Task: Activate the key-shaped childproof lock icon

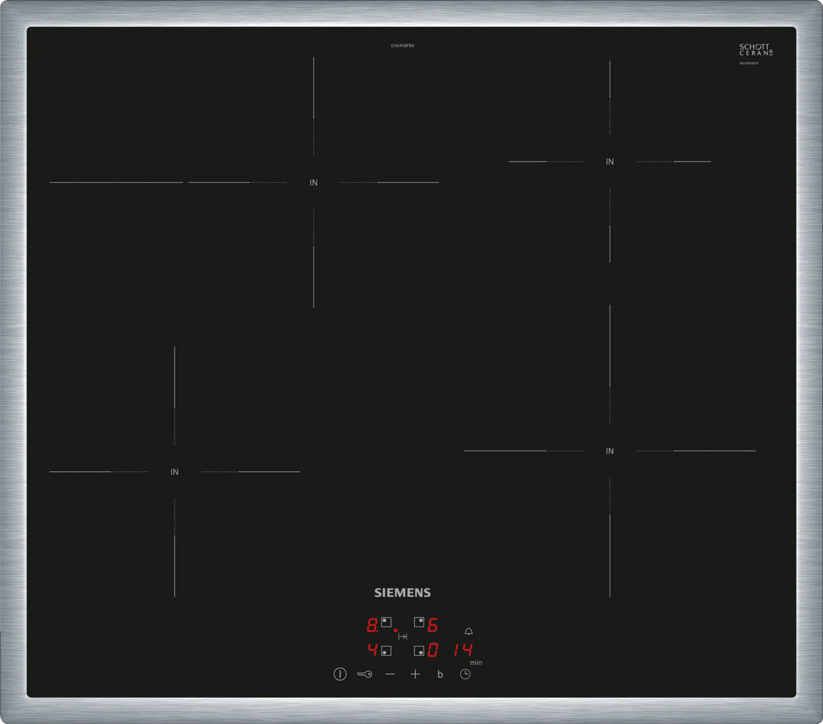Action: tap(365, 674)
